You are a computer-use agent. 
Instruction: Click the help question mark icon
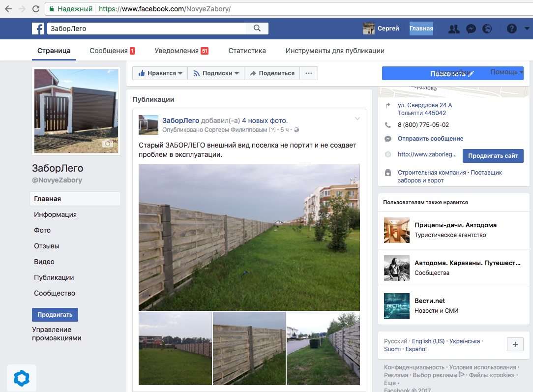click(512, 29)
